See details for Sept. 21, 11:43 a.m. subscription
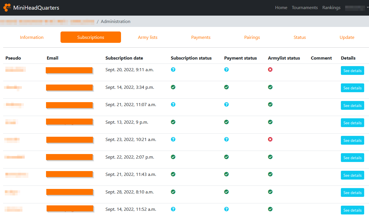 tap(352, 175)
